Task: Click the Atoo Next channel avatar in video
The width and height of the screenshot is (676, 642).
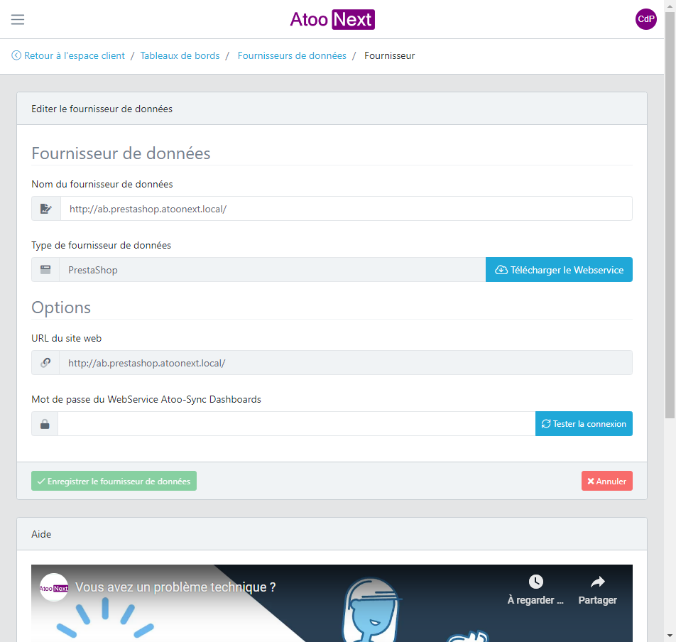Action: 54,587
